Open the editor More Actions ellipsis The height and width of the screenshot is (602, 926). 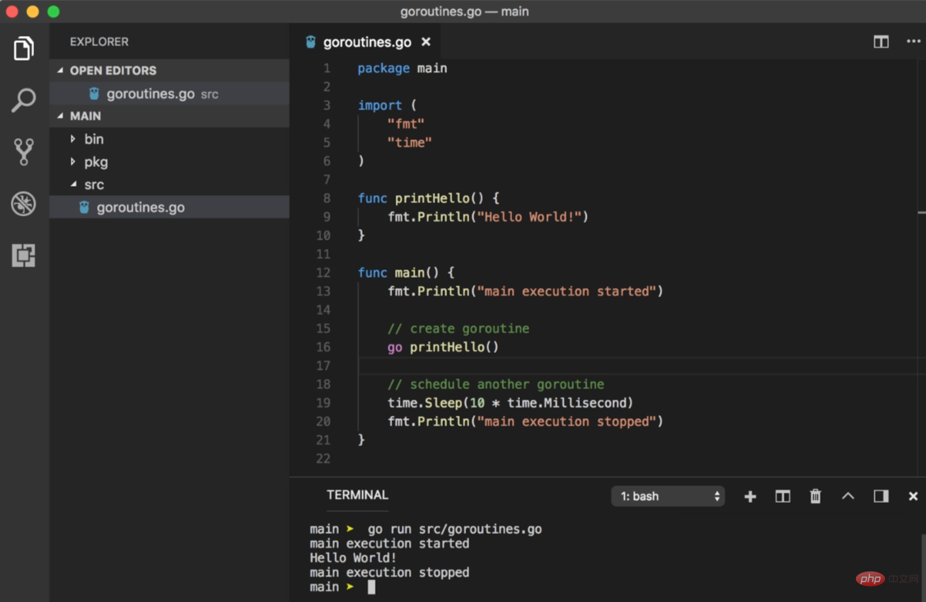point(913,42)
